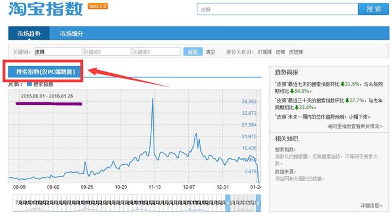This screenshot has width=392, height=216.
Task: Click the x-axis label 11-13
Action: pos(155,187)
